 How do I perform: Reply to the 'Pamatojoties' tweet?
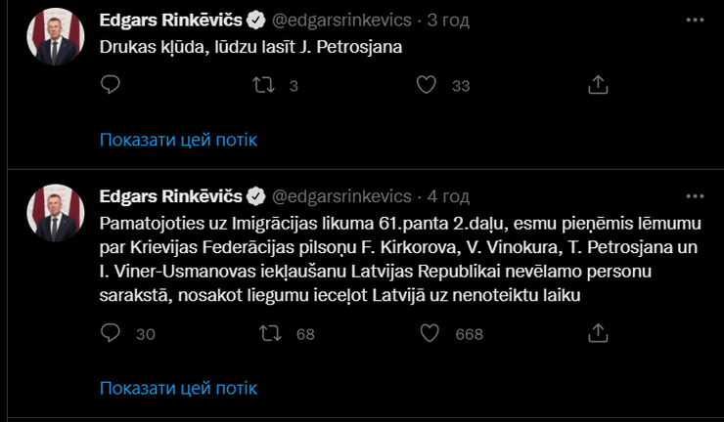111,334
